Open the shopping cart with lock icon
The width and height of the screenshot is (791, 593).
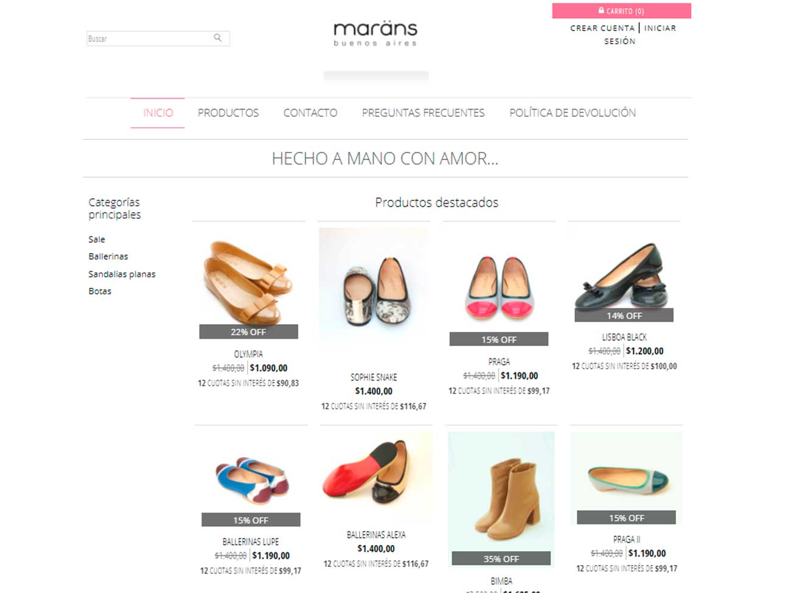point(621,11)
